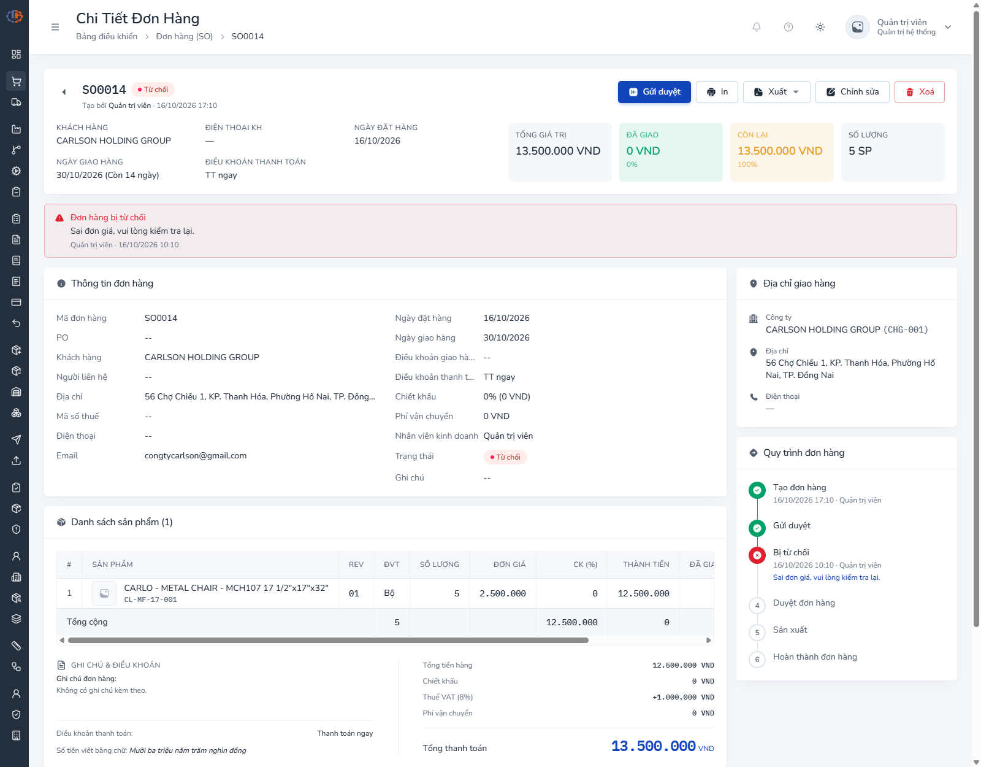Click the warehouse sidebar icon

click(x=16, y=391)
